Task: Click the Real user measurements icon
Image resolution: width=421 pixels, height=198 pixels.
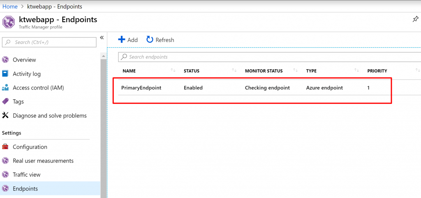Action: point(5,161)
